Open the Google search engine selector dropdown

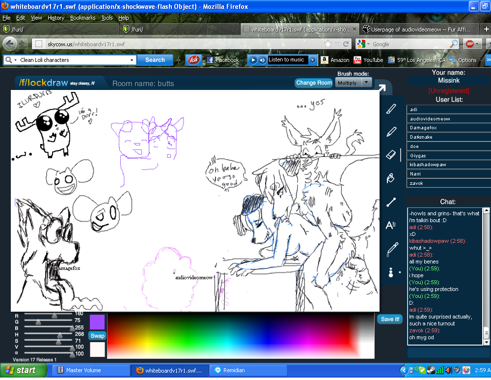click(x=369, y=44)
